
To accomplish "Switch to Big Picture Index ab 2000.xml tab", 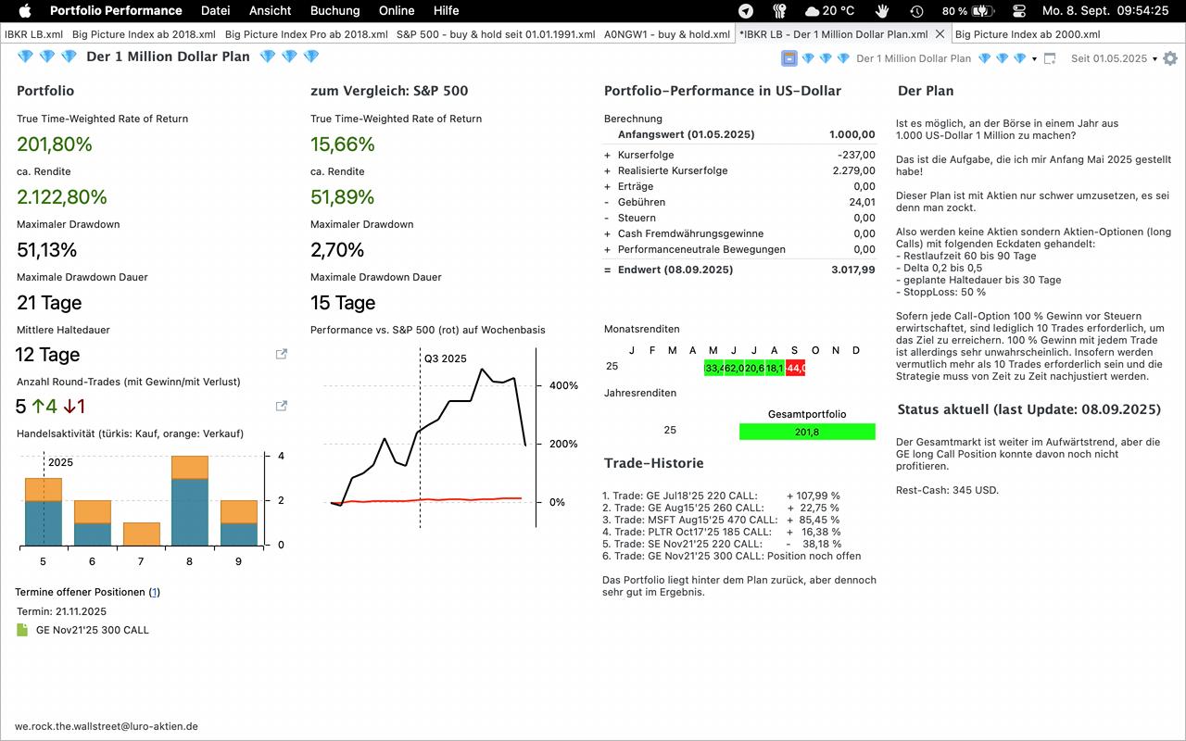I will (x=1028, y=34).
